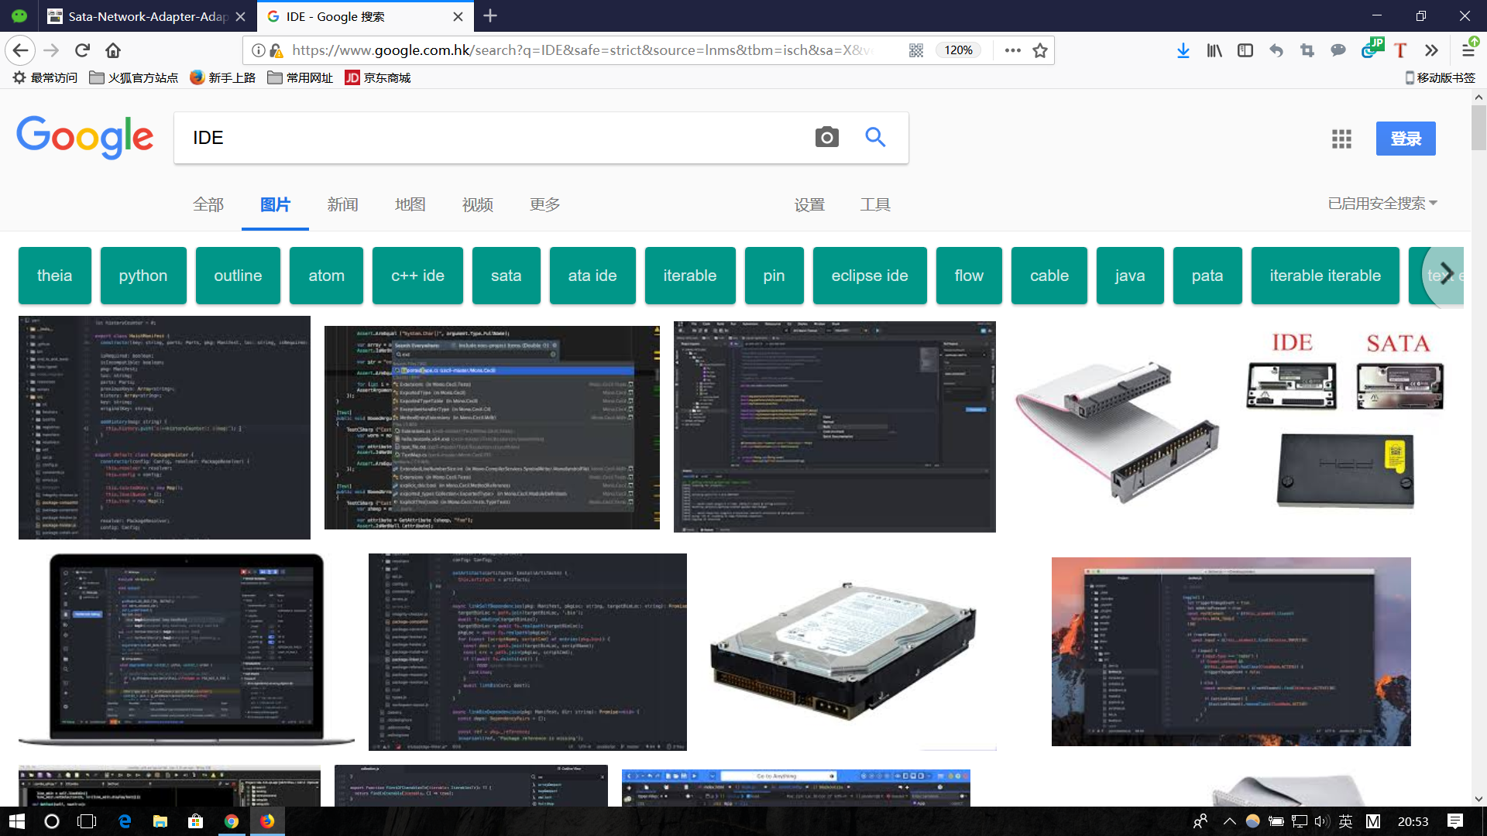
Task: Click the blue magnifier search button
Action: 875,137
